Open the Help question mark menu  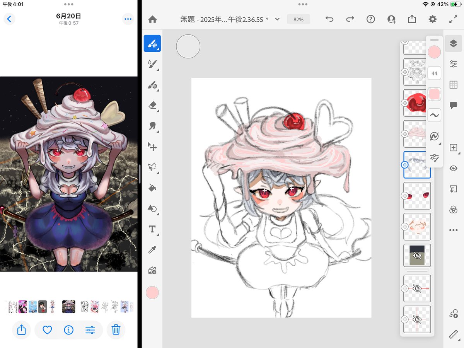371,19
